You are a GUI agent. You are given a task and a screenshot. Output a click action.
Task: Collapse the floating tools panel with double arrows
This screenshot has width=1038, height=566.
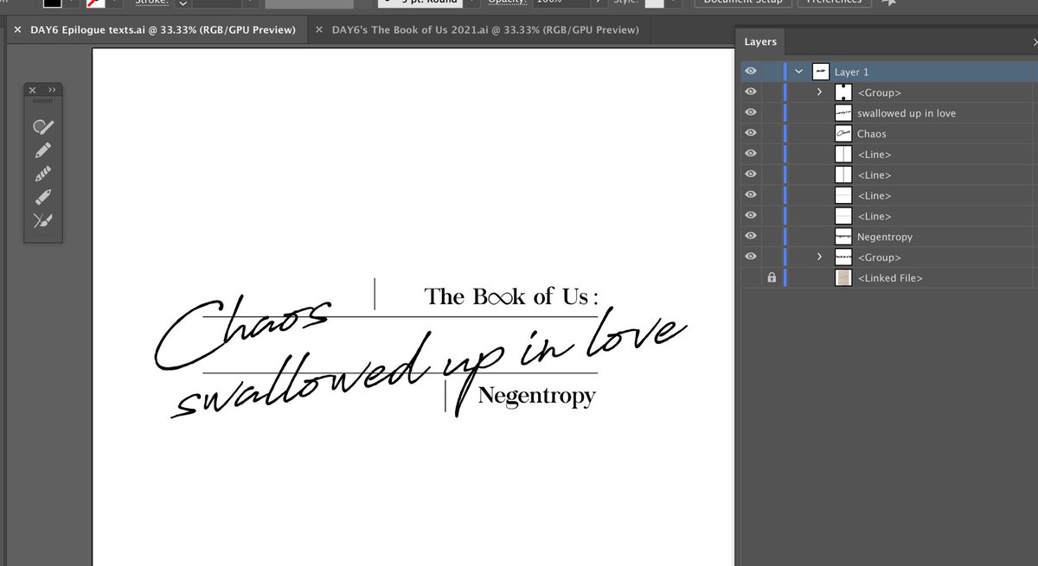(51, 90)
